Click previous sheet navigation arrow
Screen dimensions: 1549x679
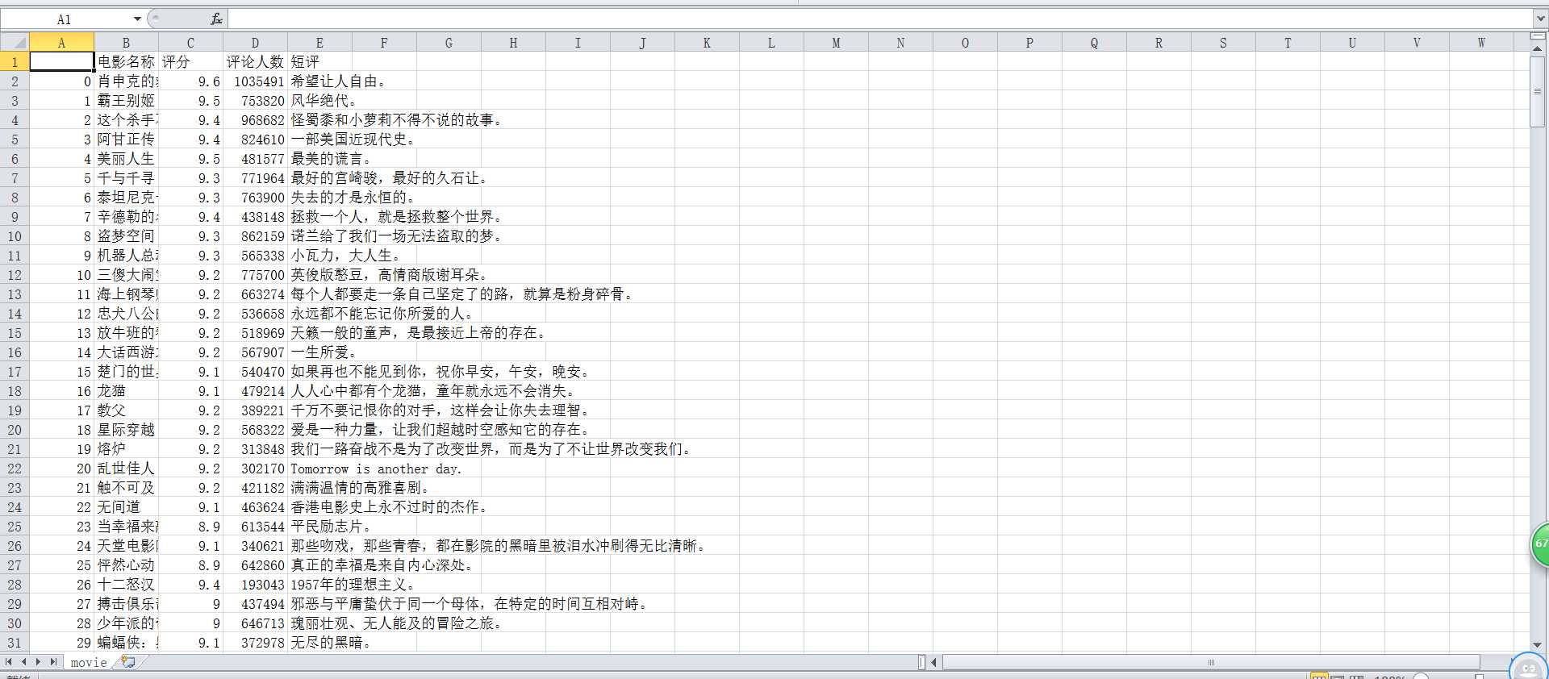pos(23,662)
